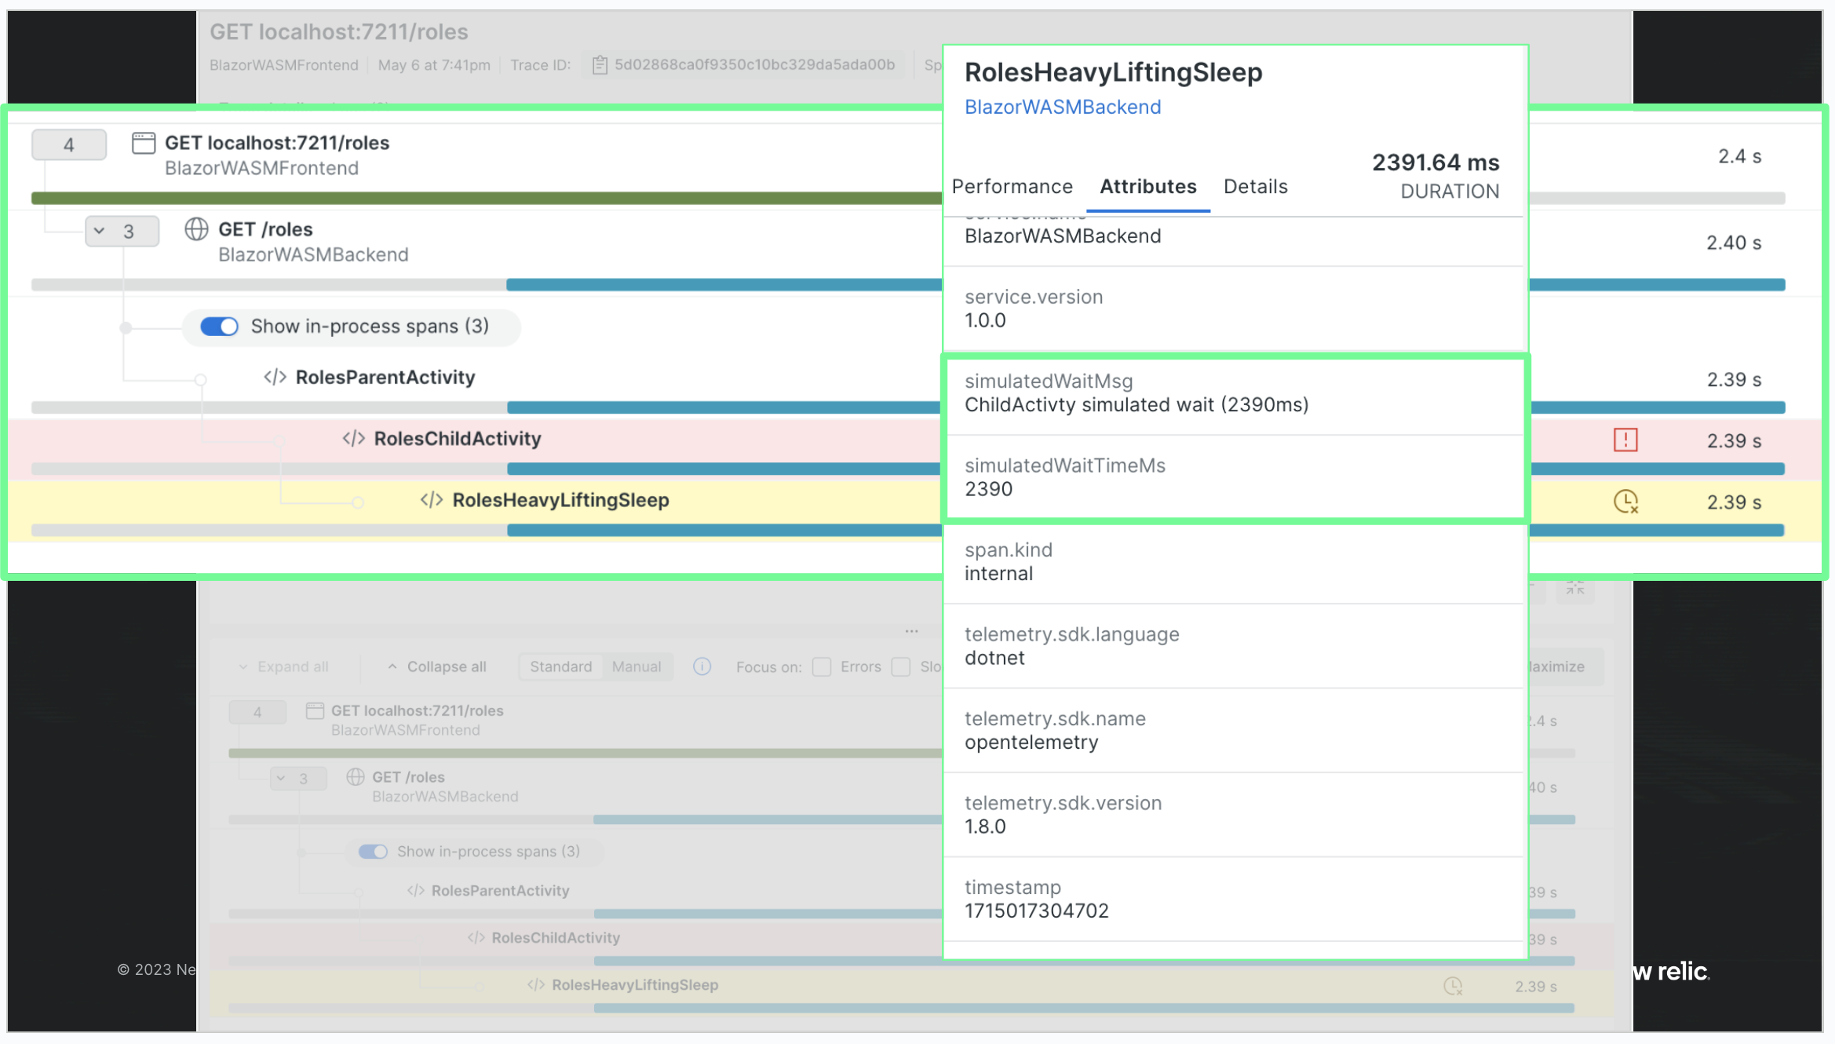
Task: Switch to the Performance tab
Action: point(1012,187)
